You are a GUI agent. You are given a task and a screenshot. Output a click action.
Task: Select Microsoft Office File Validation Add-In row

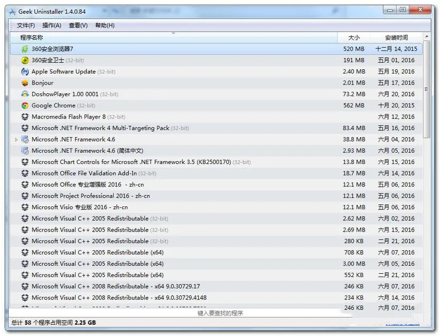point(216,173)
